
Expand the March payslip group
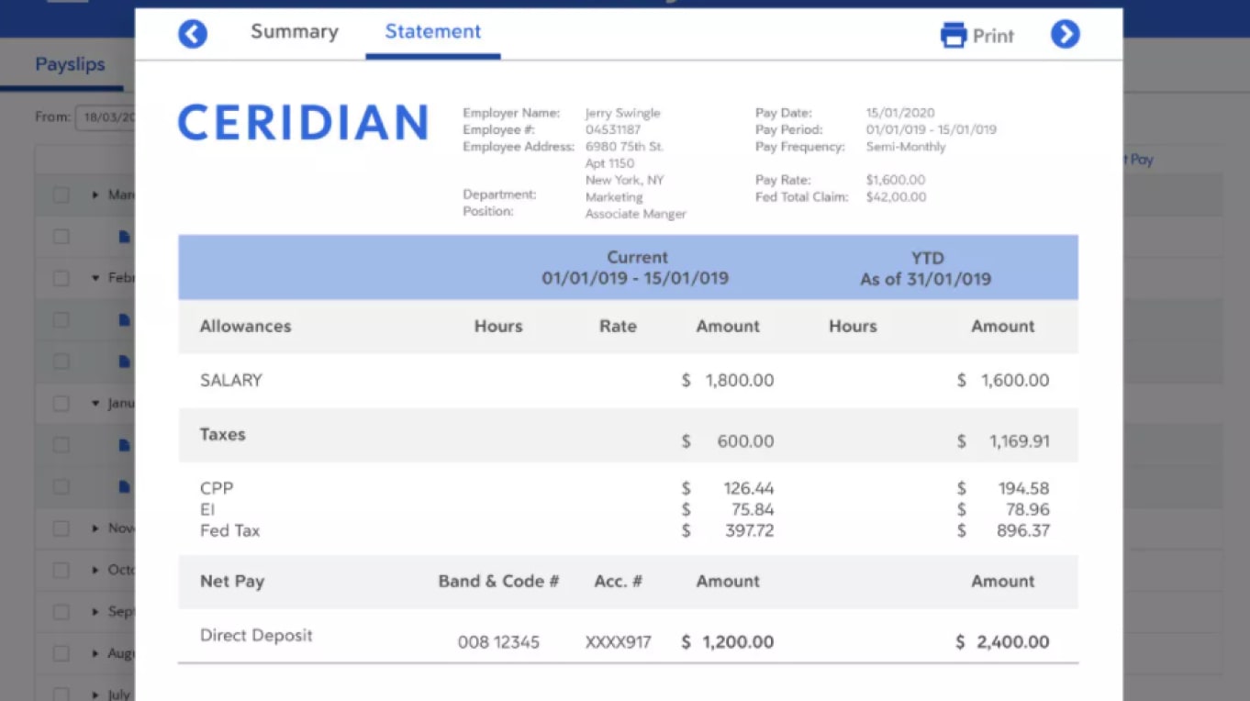point(95,195)
